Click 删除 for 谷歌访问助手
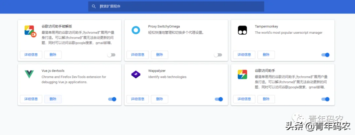This screenshot has height=135, width=355. 266,99
